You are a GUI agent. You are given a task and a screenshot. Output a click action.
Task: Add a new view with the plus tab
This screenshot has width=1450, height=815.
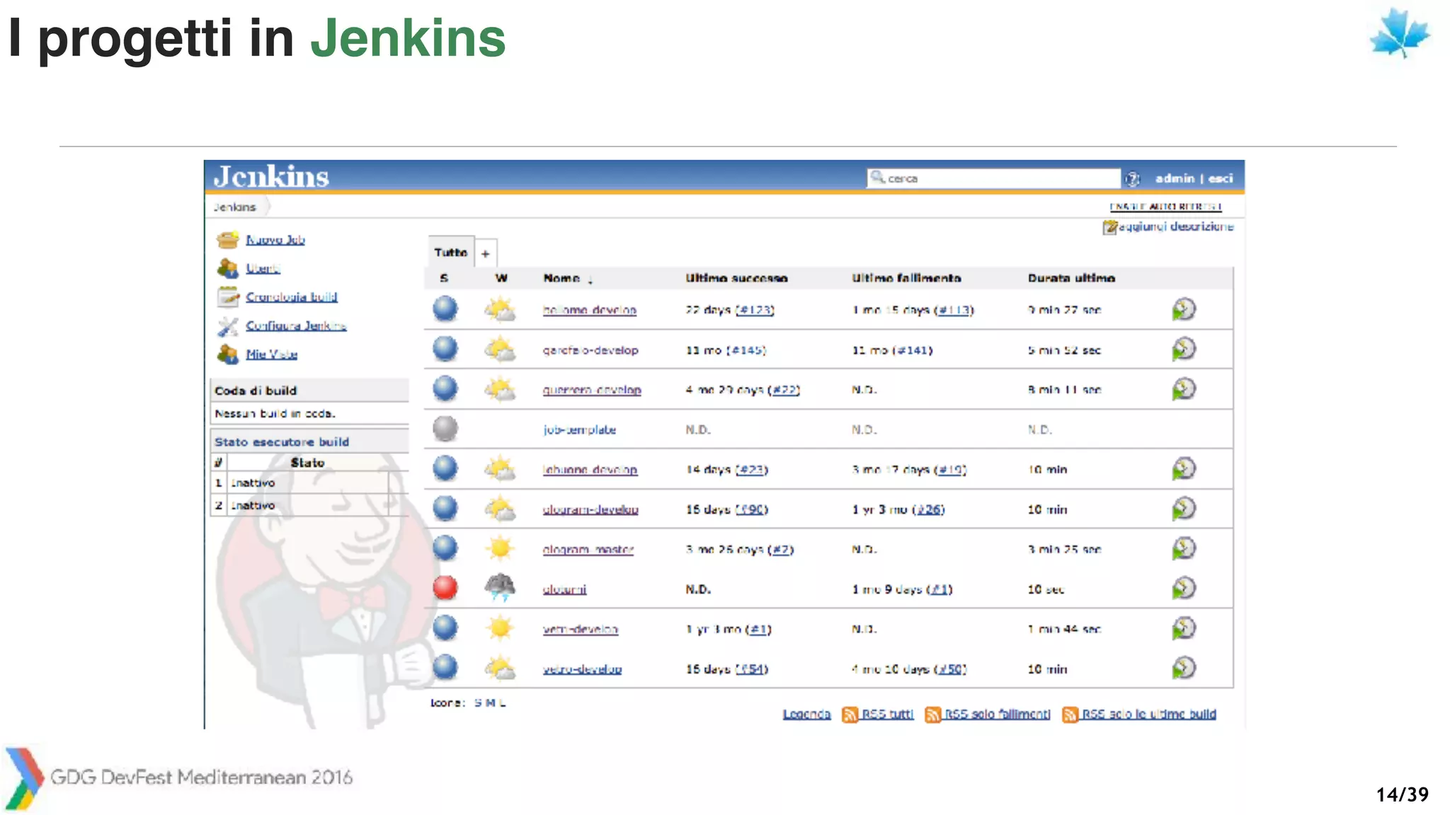pos(486,253)
